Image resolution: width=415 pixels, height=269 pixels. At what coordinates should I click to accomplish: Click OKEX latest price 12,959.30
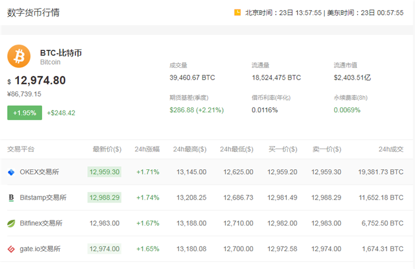click(x=104, y=172)
